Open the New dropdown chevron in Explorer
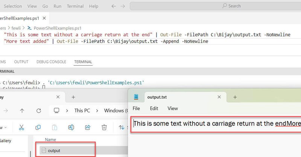301x157 pixels. (x=5, y=127)
